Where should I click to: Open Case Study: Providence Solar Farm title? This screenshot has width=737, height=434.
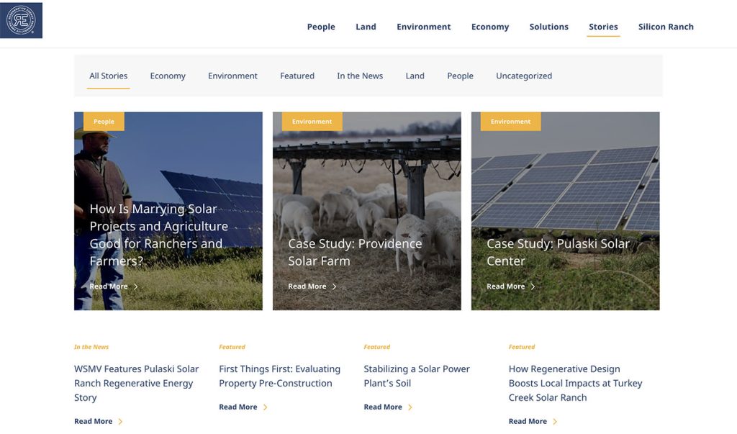[355, 252]
